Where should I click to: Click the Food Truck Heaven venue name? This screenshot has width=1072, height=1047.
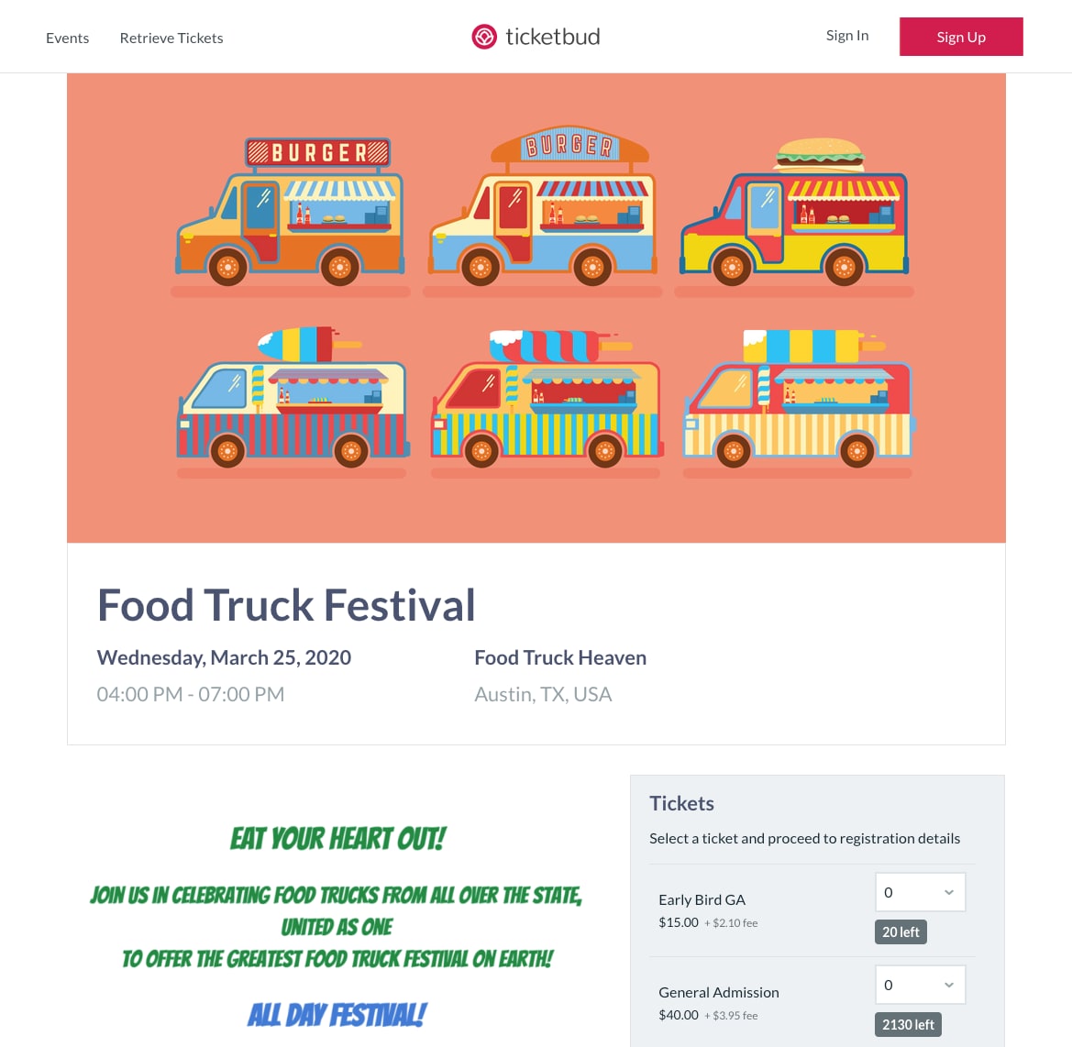coord(560,657)
